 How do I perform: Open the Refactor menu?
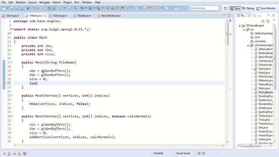pyautogui.click(x=20, y=2)
